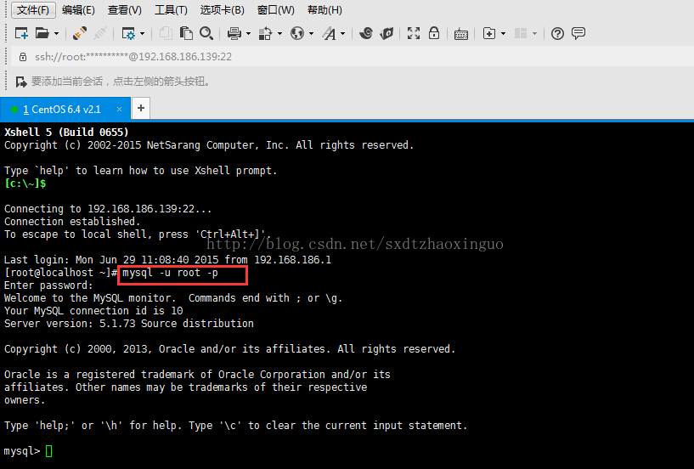This screenshot has height=469, width=694.
Task: Click the mysql> prompt cursor in terminal
Action: pos(48,451)
